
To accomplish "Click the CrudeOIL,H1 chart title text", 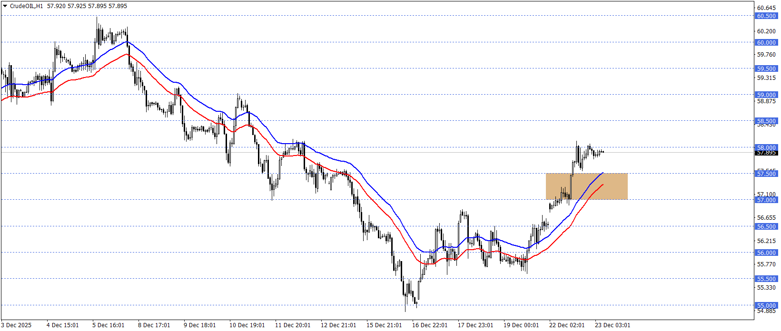I will [x=26, y=6].
